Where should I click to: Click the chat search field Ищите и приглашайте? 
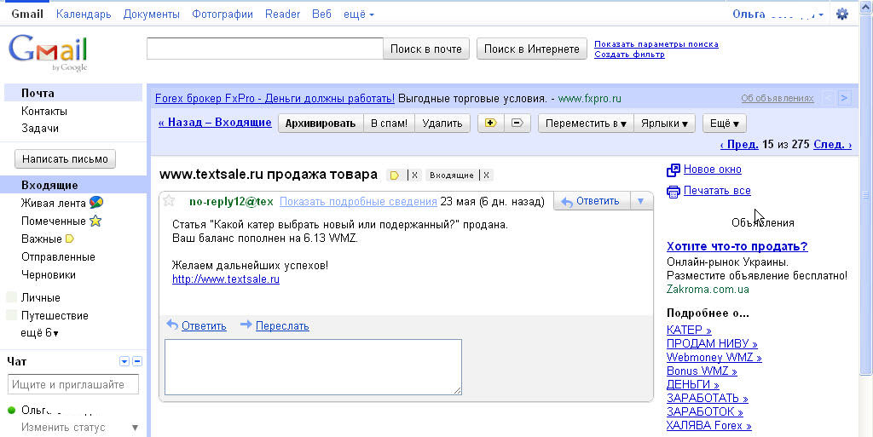(x=73, y=385)
